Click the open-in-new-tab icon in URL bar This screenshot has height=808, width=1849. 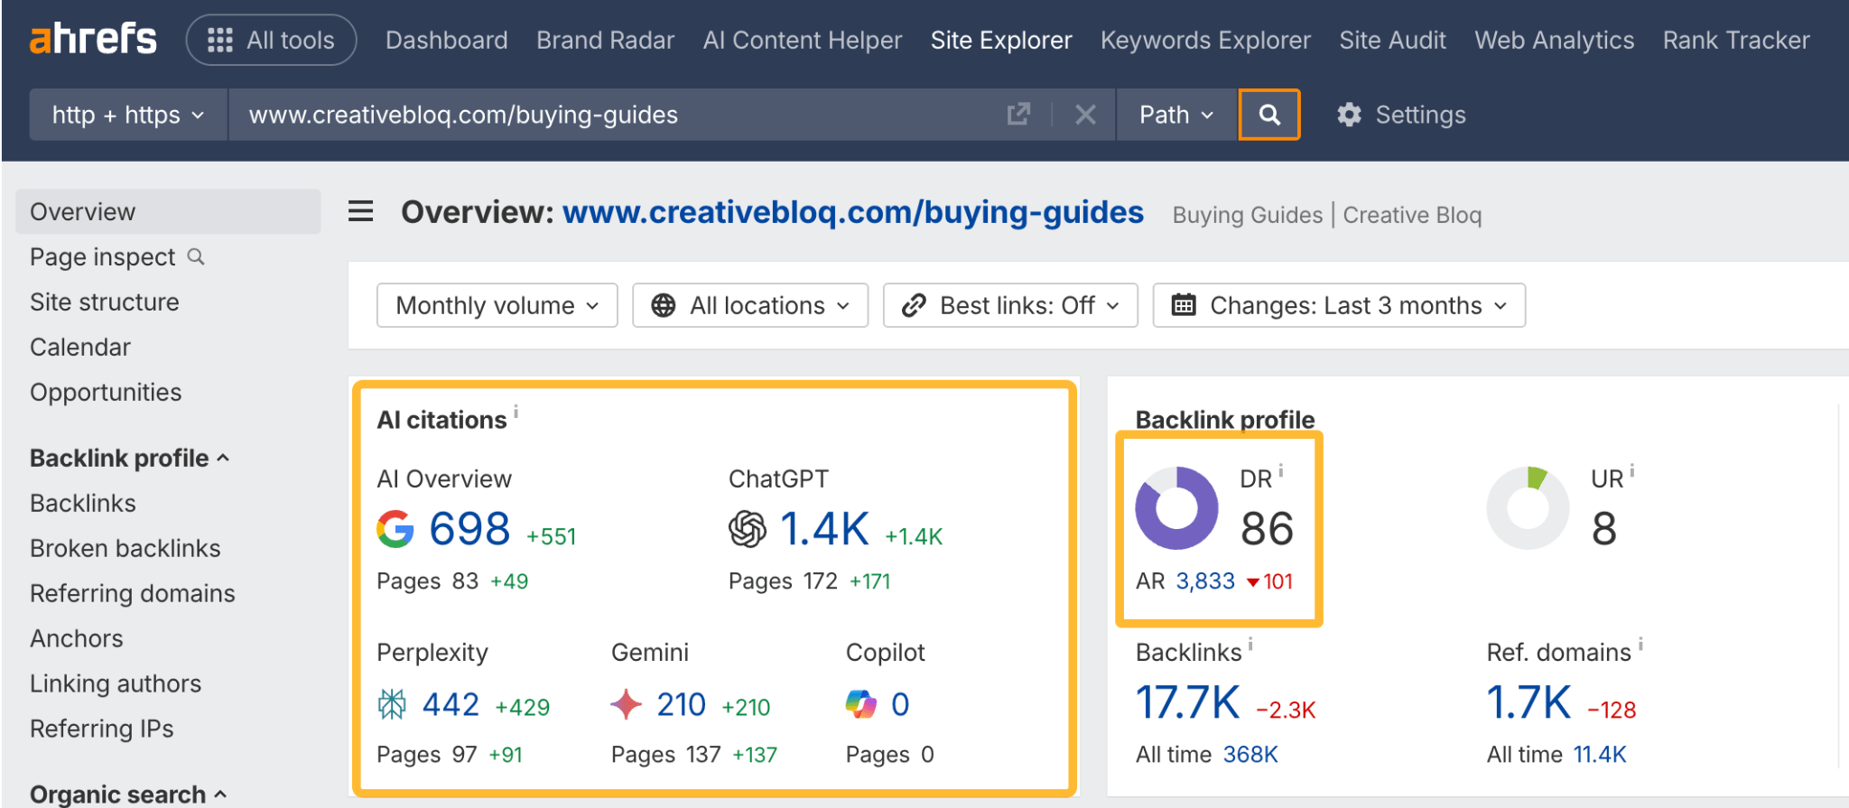[x=1018, y=115]
